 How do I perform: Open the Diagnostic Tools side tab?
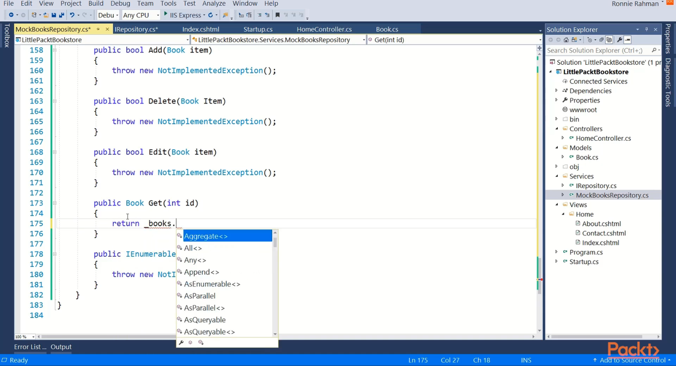click(669, 83)
